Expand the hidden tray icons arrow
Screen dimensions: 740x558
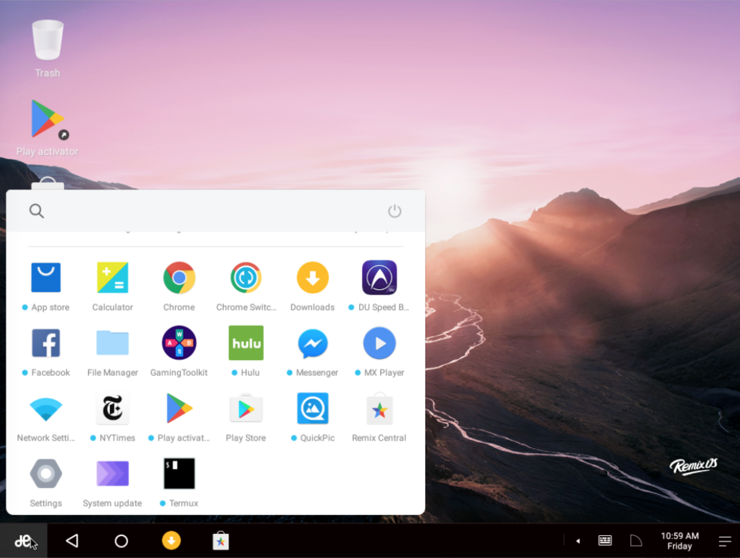coord(578,540)
